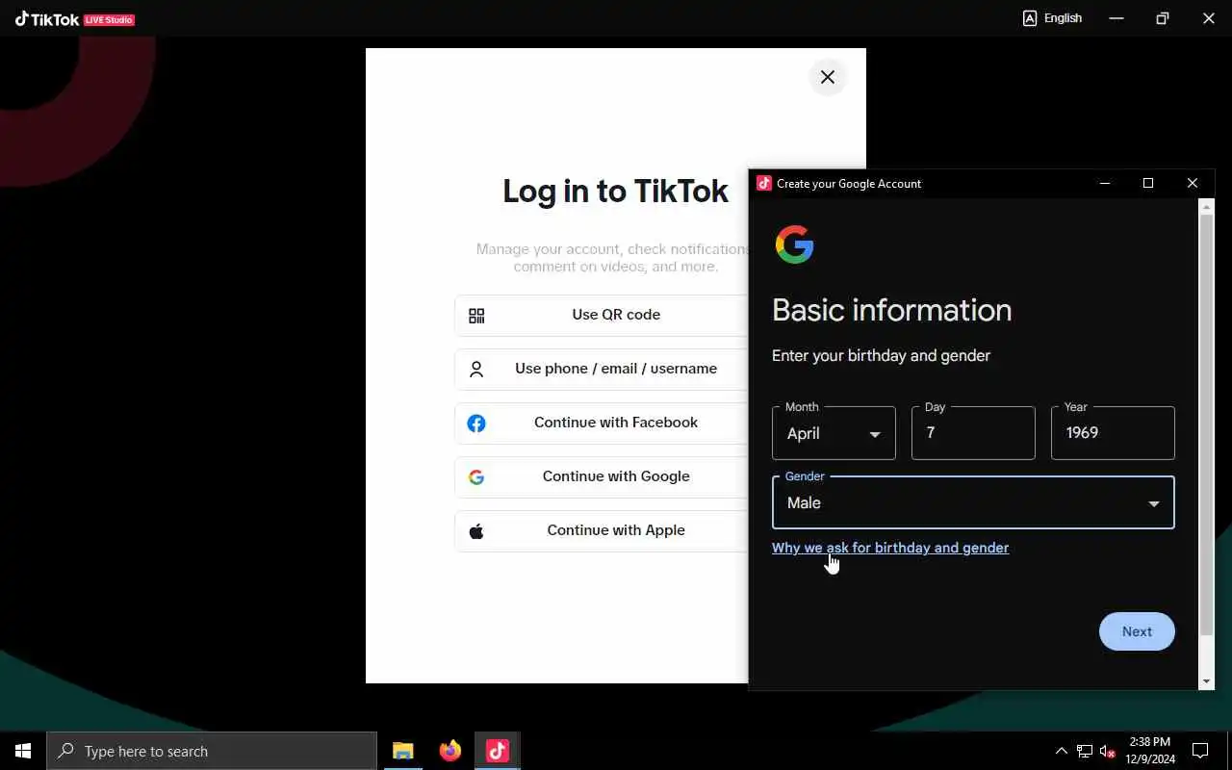Click the Facebook logo icon

point(476,423)
